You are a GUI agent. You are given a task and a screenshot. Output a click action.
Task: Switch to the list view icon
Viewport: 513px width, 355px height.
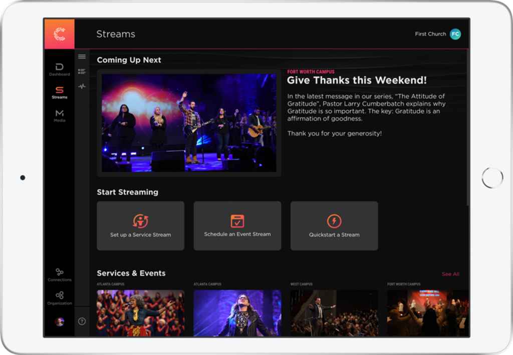tap(82, 71)
